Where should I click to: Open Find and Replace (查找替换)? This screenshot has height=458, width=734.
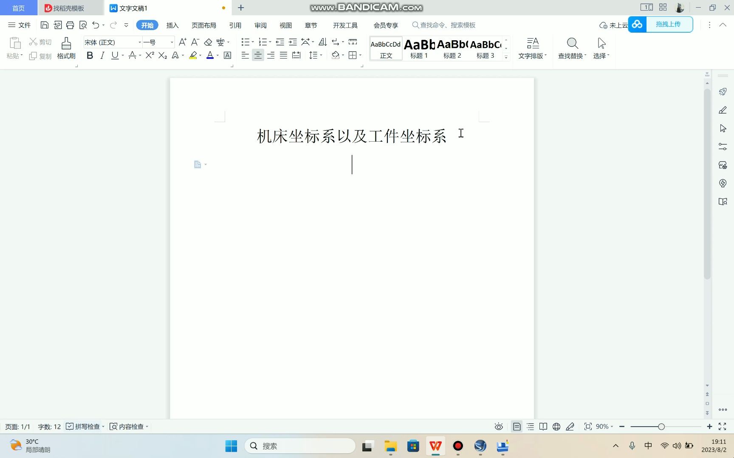[572, 48]
